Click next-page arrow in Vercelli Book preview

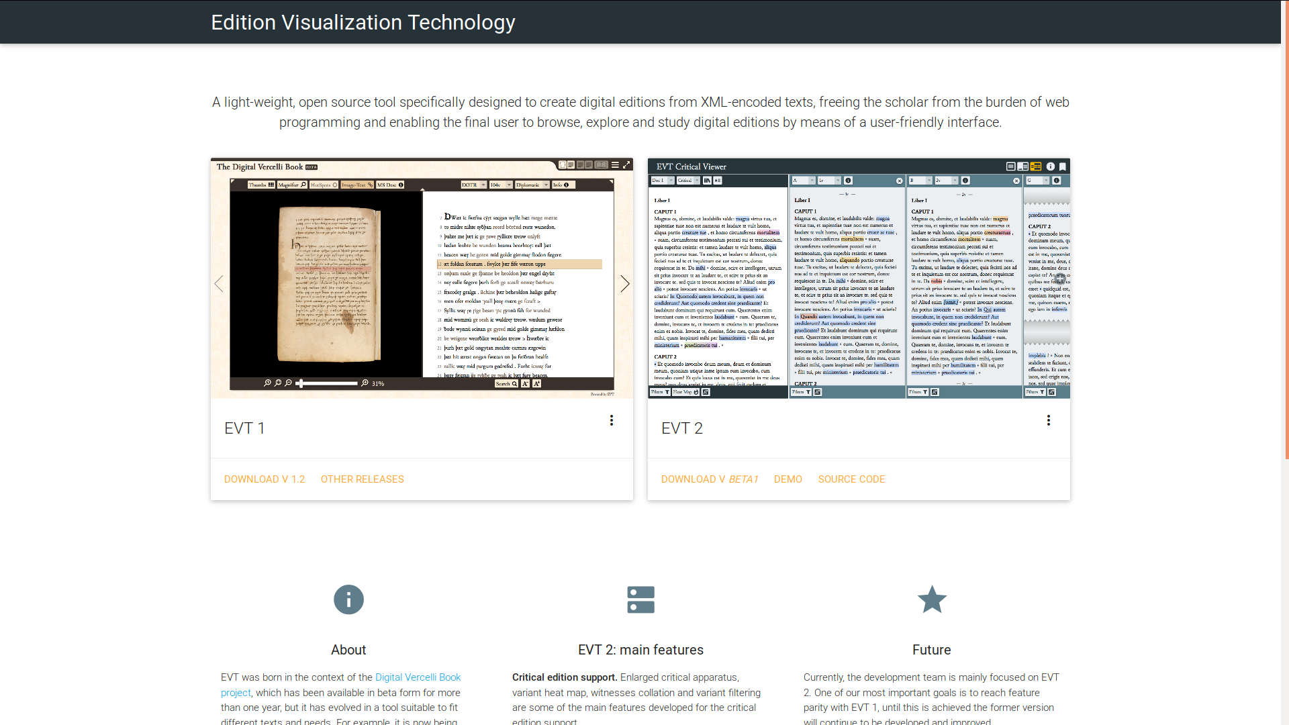[625, 284]
